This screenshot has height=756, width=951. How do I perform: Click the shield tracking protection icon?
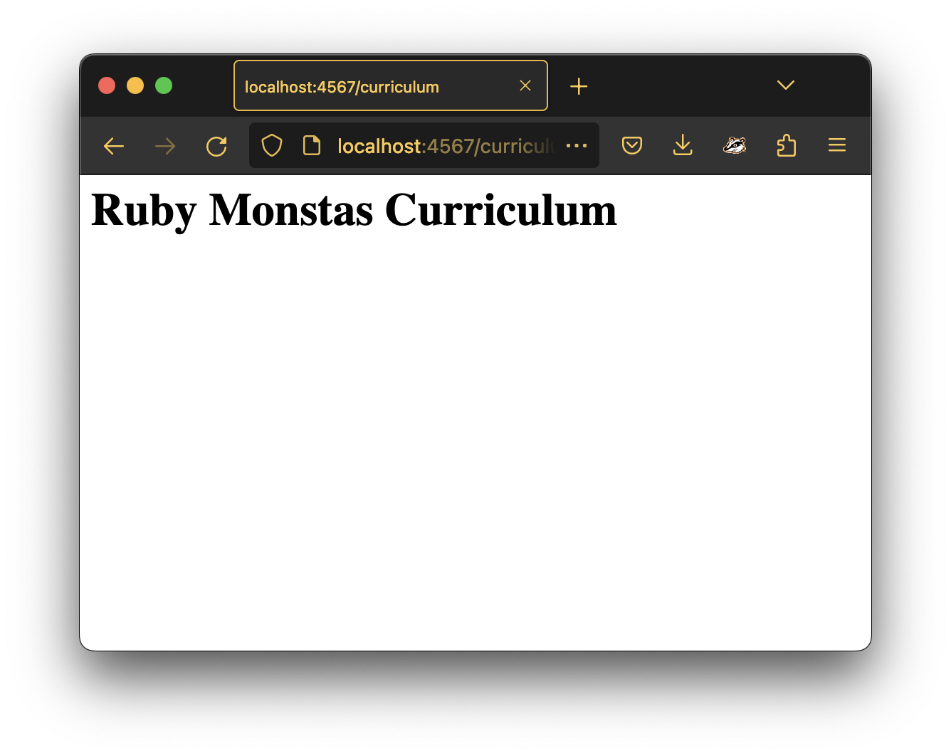pyautogui.click(x=271, y=145)
